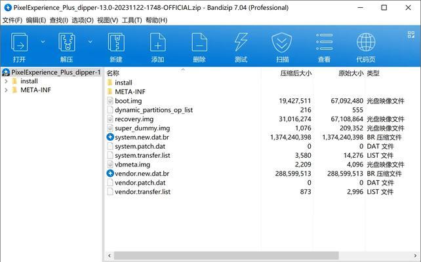Select the dynamic_partitions_op_list file
Screen dimensions: 421x262
154,110
